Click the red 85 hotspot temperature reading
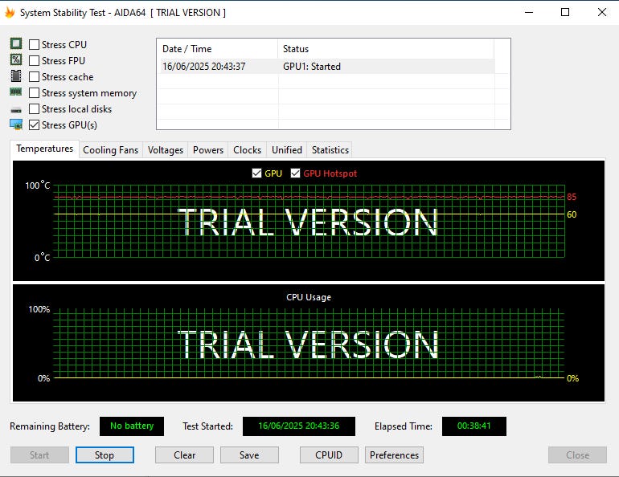The width and height of the screenshot is (619, 477). point(572,197)
